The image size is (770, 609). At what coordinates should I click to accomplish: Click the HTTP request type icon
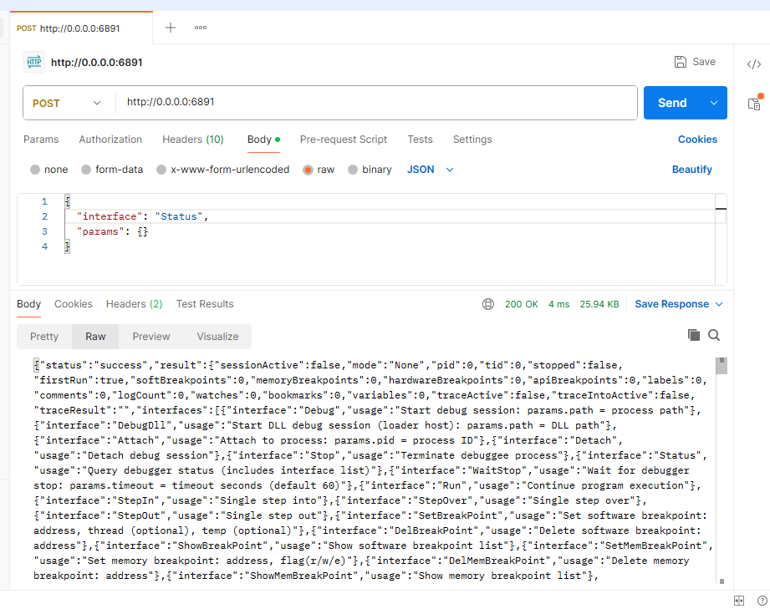[x=34, y=62]
